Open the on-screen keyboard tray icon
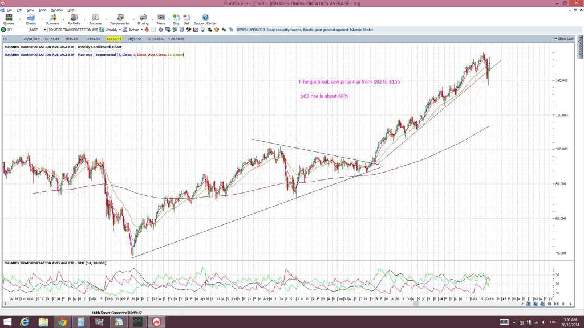This screenshot has height=328, width=584. tap(504, 322)
